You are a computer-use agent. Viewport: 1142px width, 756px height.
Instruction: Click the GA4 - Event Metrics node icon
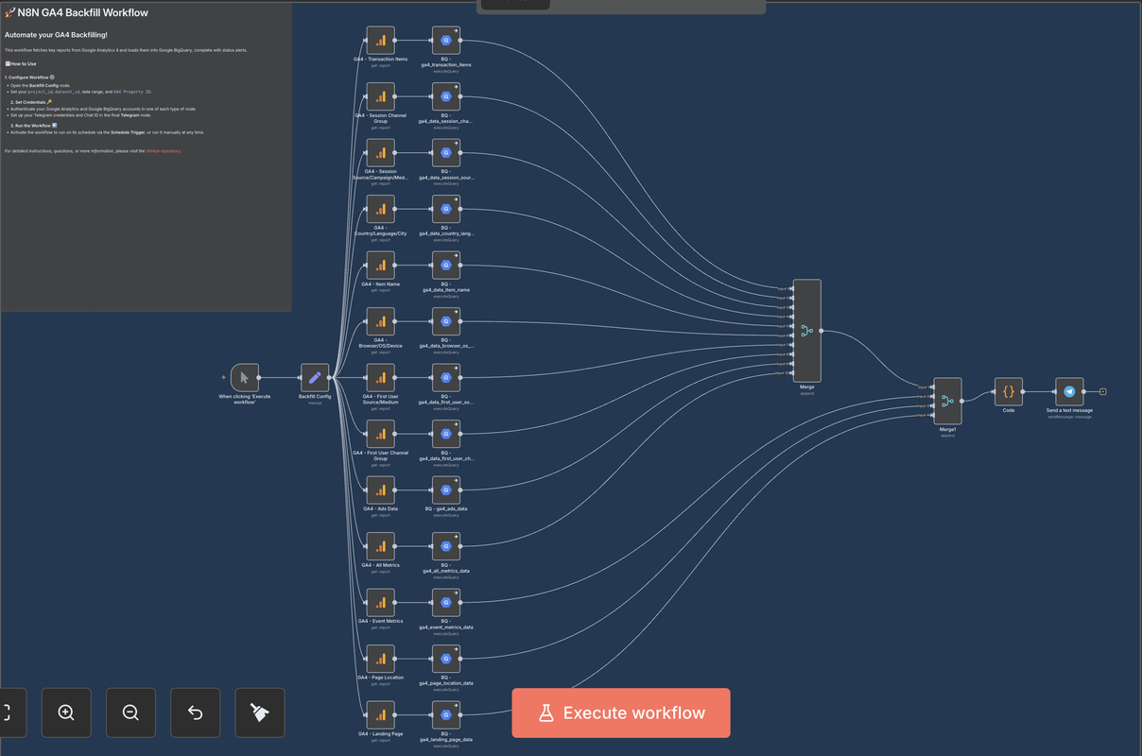pos(380,601)
